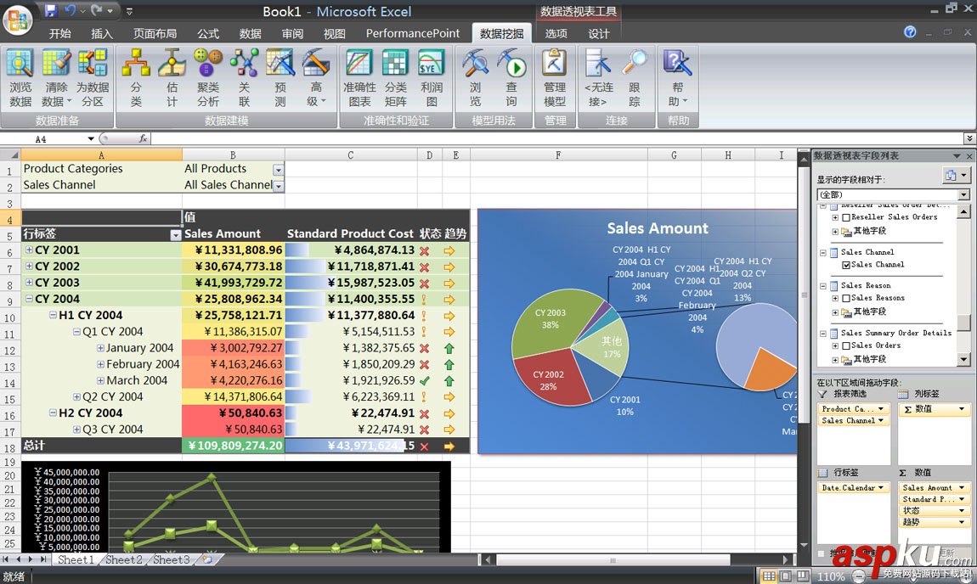This screenshot has height=584, width=977.
Task: Expand Q2 CY 2004 row
Action: (x=76, y=396)
